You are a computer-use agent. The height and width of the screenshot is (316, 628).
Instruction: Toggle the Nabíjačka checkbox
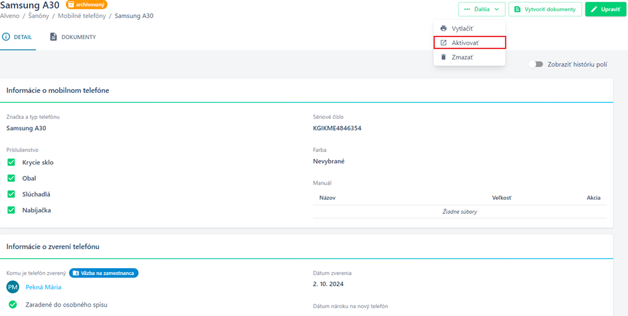tap(11, 210)
